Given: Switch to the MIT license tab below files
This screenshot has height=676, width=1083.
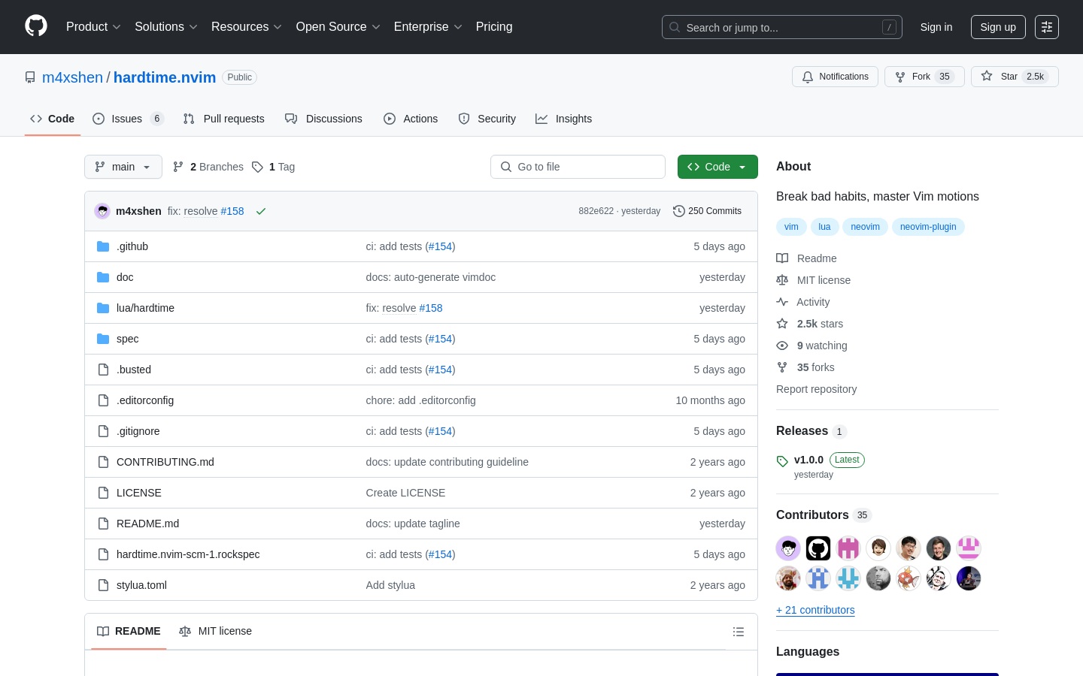Looking at the screenshot, I should (215, 631).
